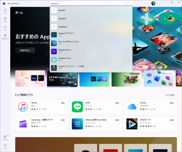Open the iCloud app card
Image resolution: width=182 pixels, height=152 pixels.
[x=150, y=107]
